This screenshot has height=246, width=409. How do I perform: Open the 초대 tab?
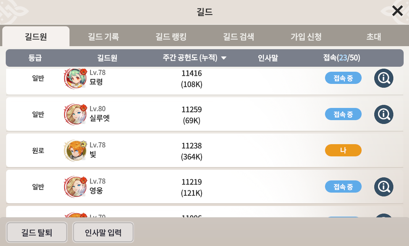tap(373, 37)
